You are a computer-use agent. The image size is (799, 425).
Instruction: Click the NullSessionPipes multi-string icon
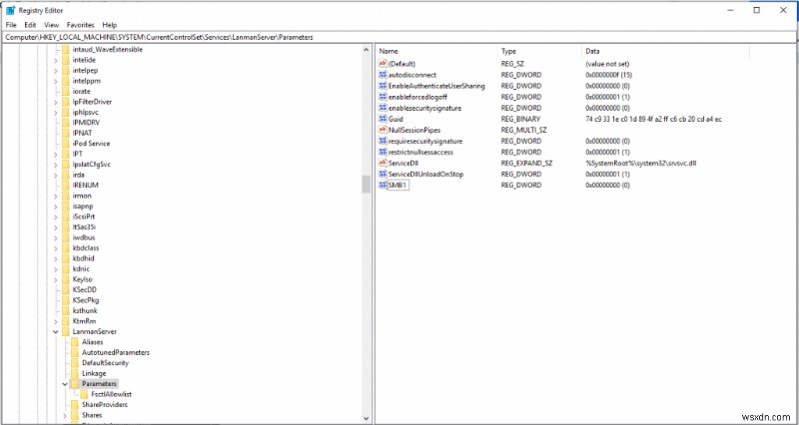pos(383,130)
